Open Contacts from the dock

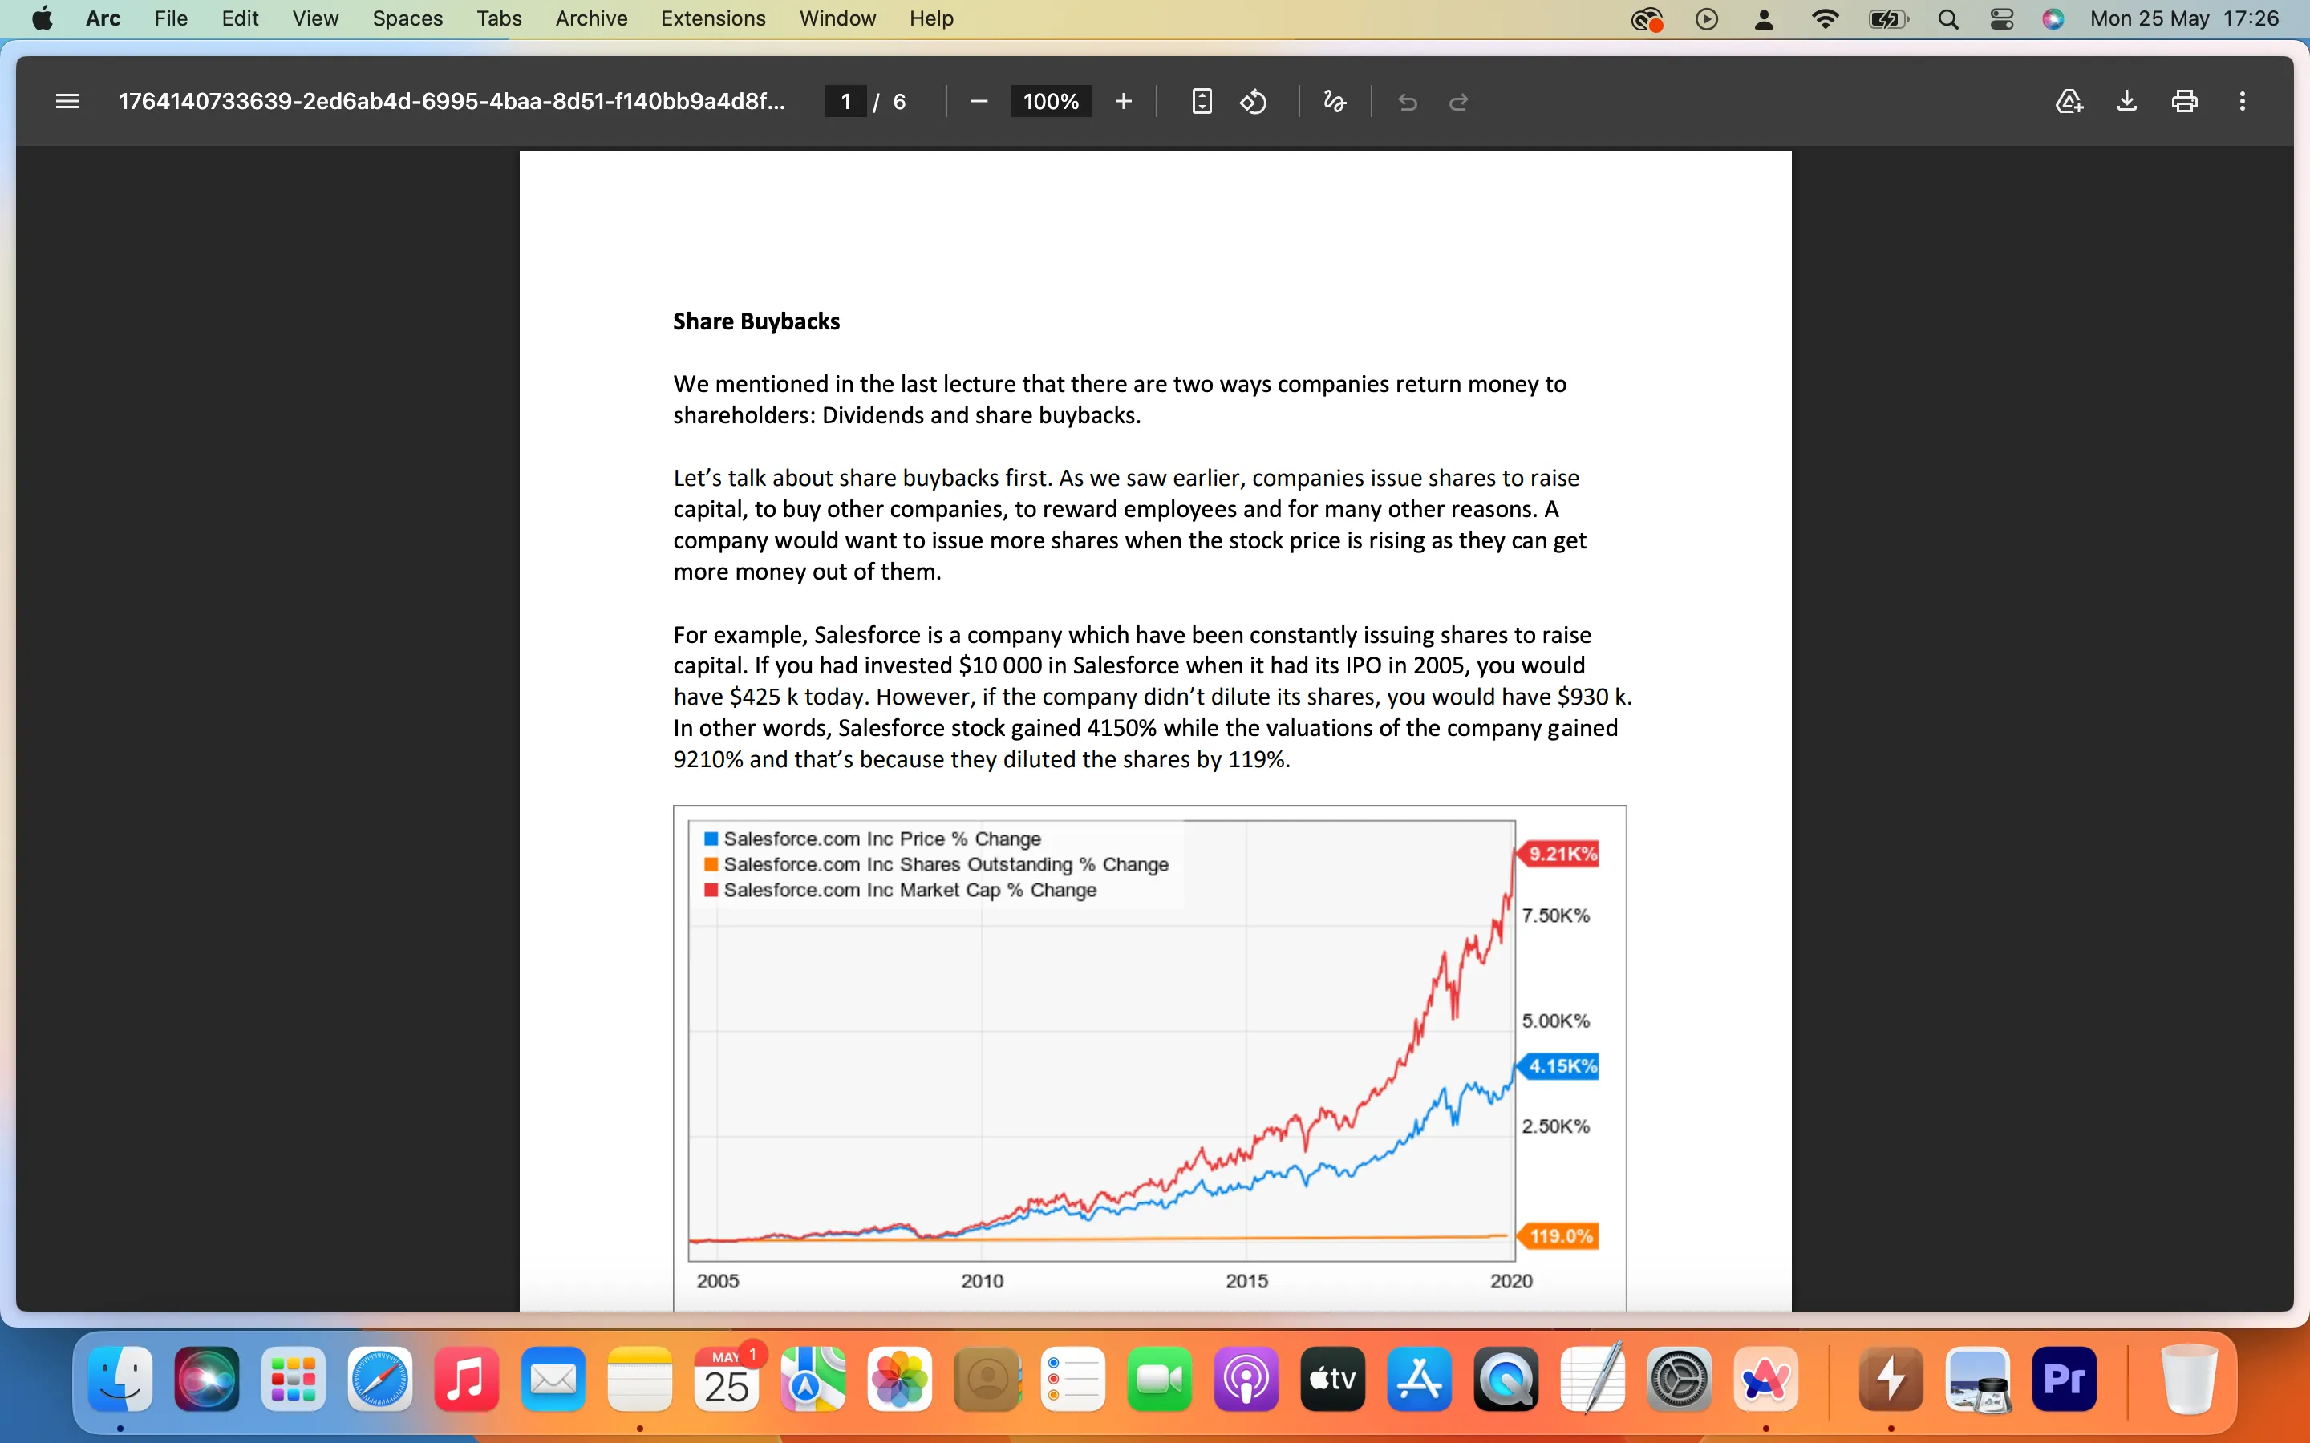click(986, 1378)
